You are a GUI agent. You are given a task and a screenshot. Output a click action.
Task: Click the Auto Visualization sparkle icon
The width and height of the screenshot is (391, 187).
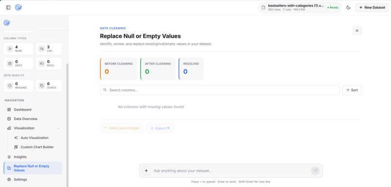tap(16, 138)
